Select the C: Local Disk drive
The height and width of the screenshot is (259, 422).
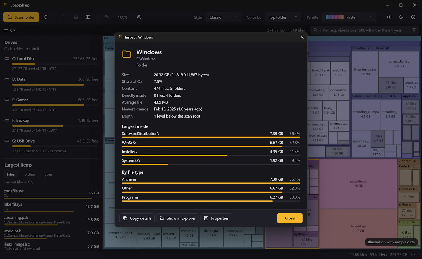[51, 63]
